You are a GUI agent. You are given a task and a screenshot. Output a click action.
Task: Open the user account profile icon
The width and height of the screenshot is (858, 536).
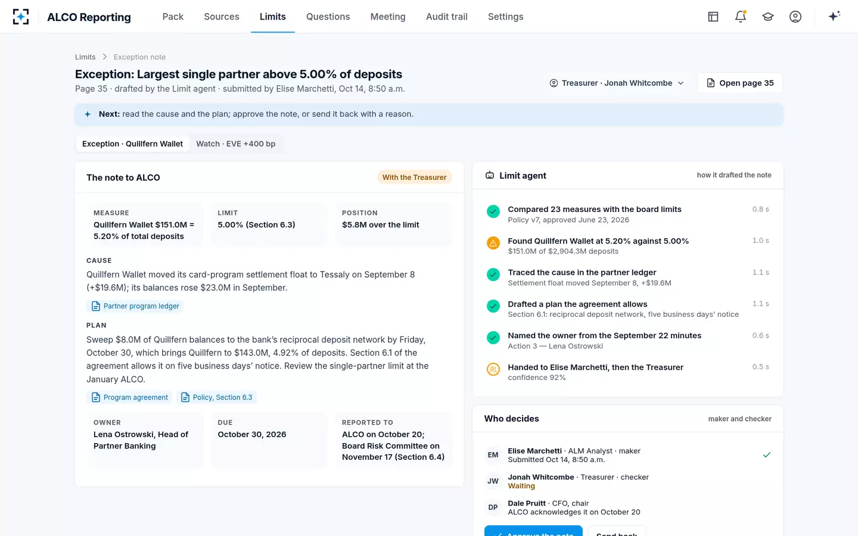pyautogui.click(x=795, y=17)
